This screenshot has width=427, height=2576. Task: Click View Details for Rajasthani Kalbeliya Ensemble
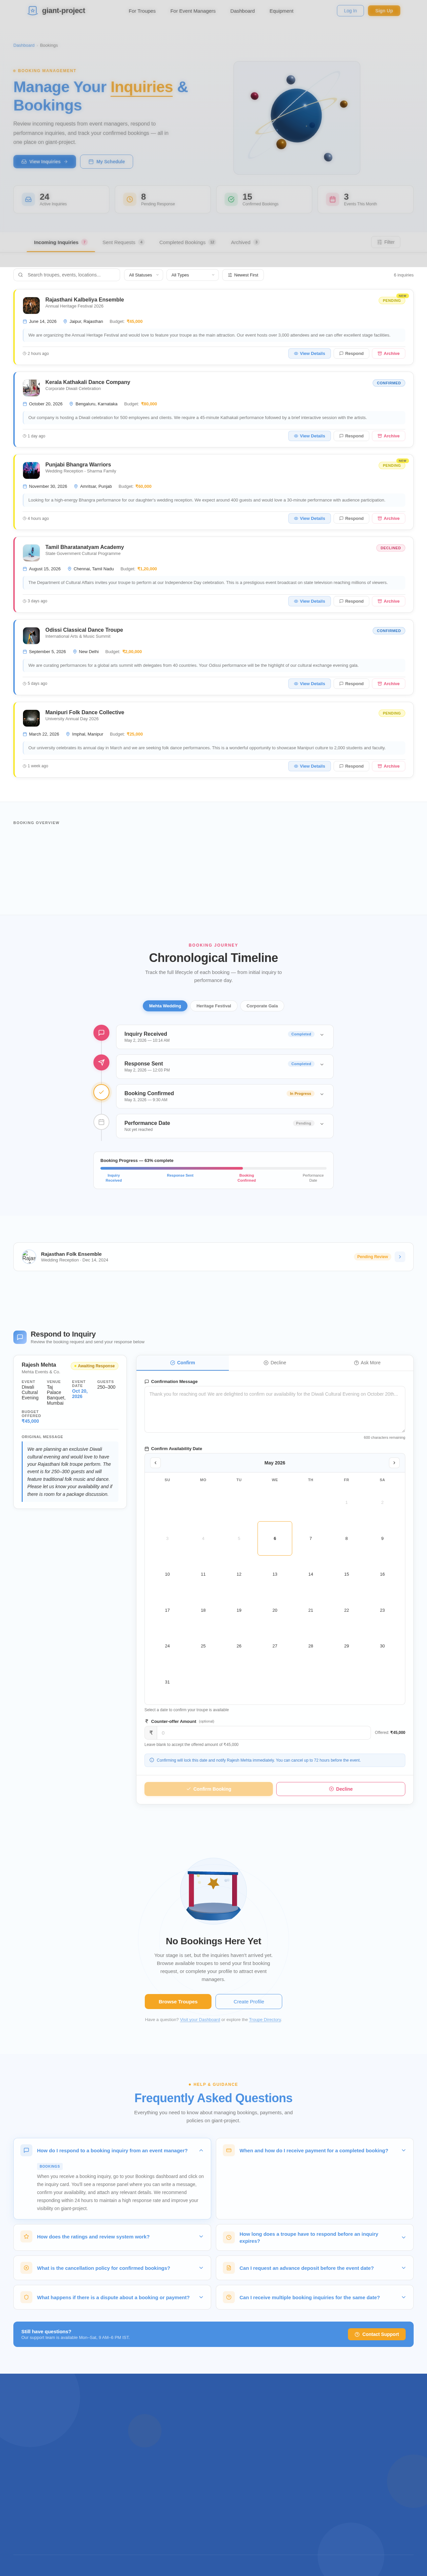[x=309, y=353]
